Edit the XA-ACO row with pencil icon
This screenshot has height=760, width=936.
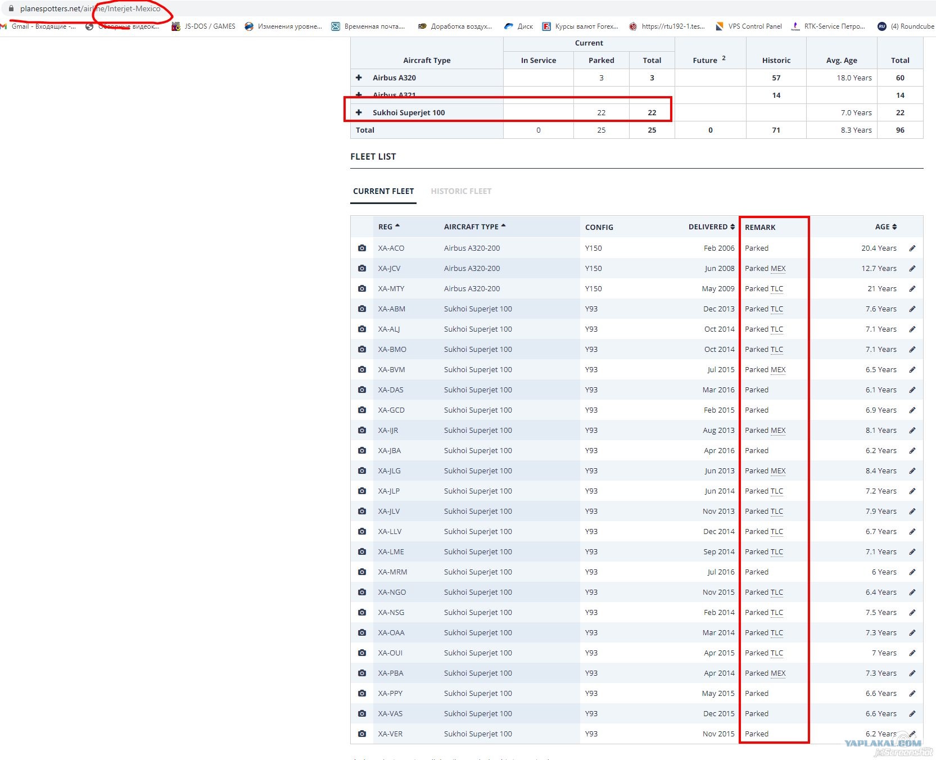(912, 248)
